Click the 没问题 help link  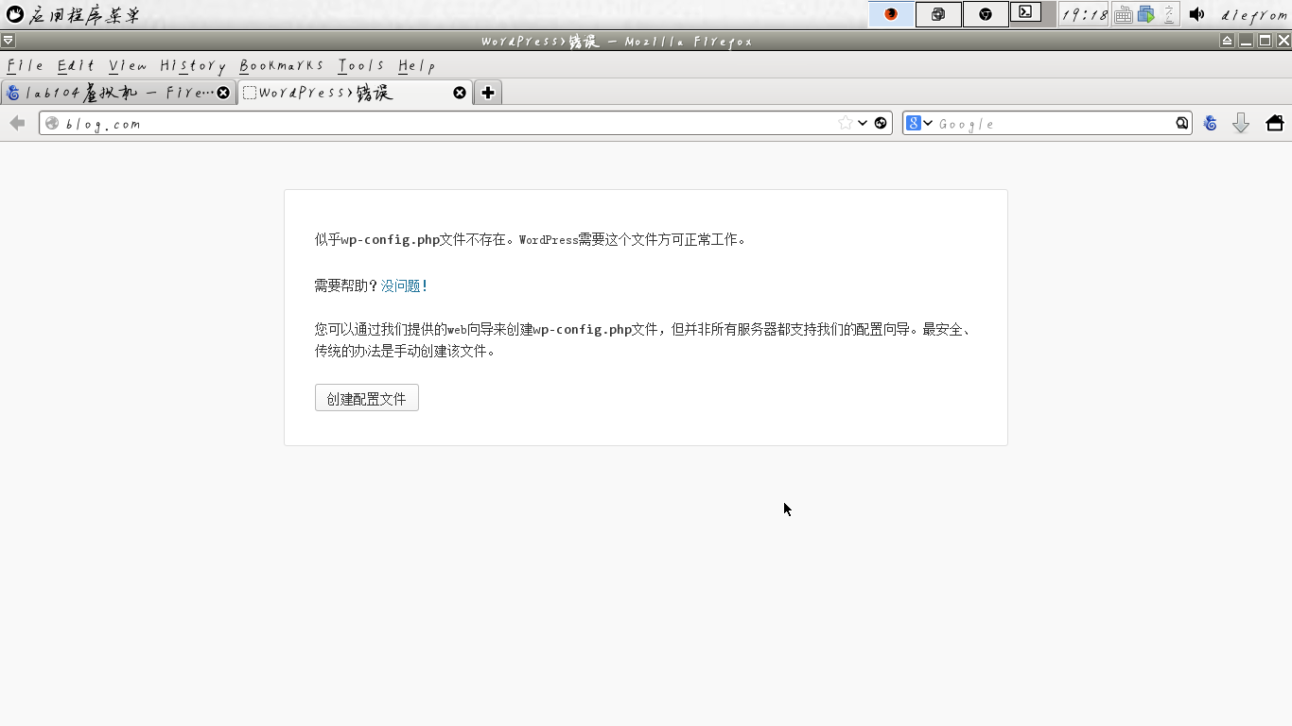click(x=405, y=285)
